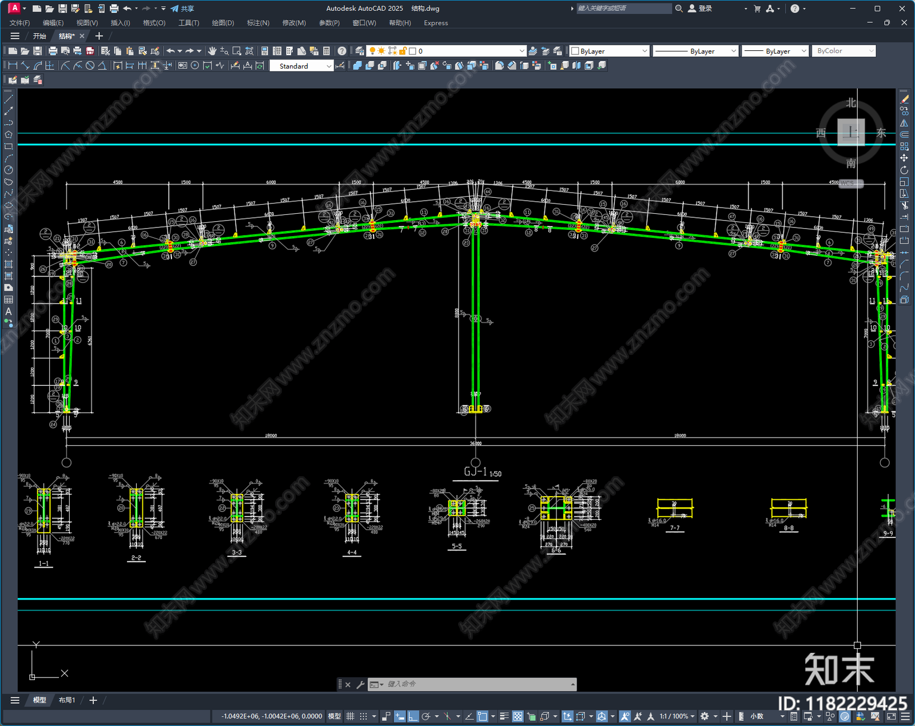Click the Save icon in quick access toolbar
This screenshot has width=915, height=726.
pos(62,9)
